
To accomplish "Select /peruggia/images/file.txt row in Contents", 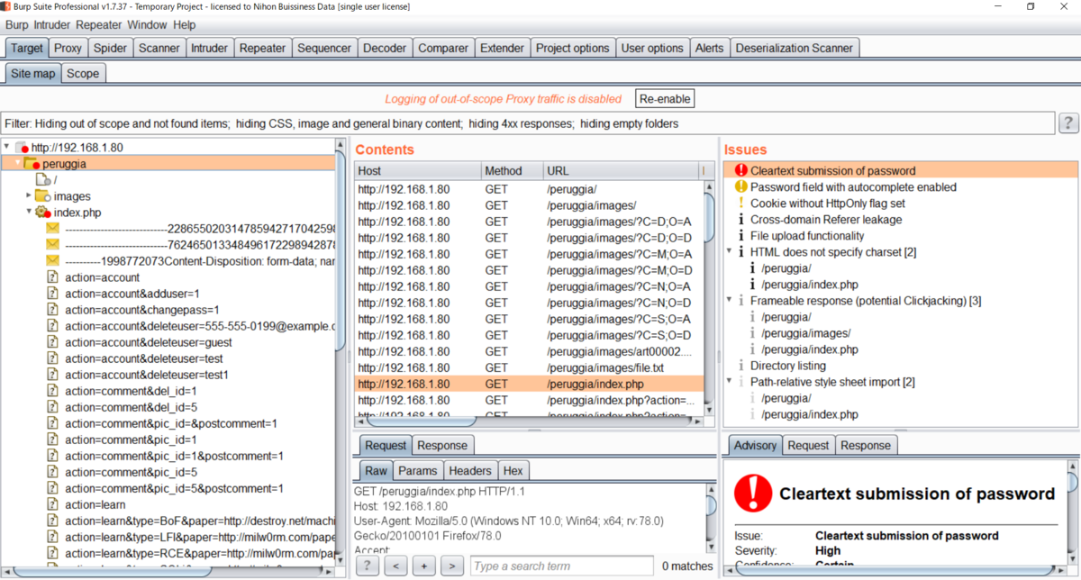I will point(529,367).
